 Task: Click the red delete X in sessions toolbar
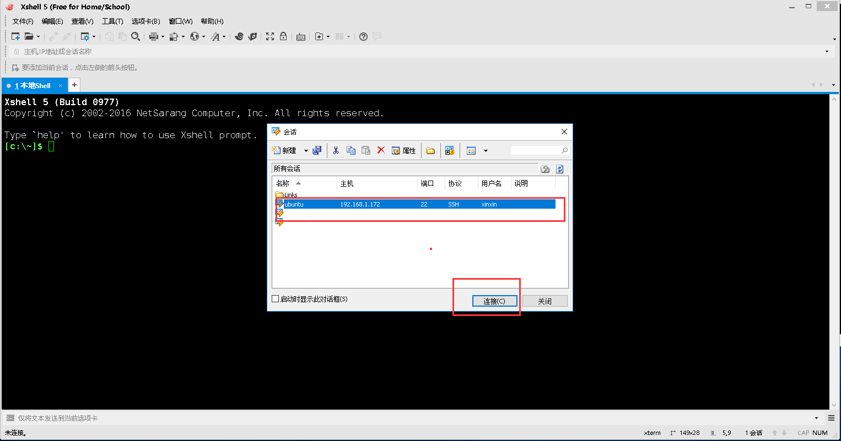coord(381,150)
